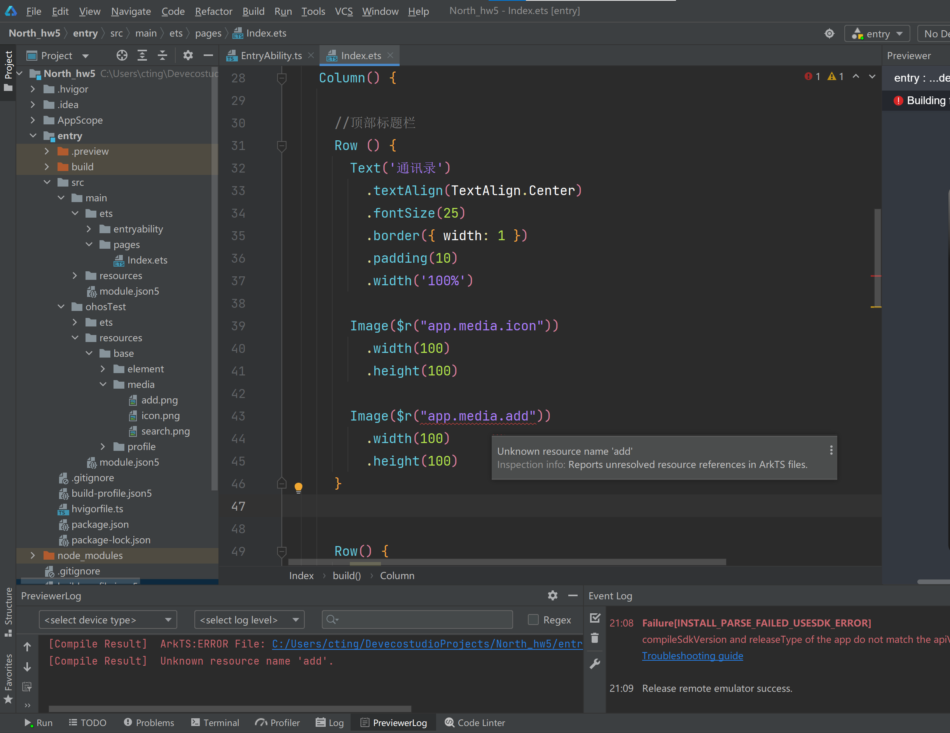Image resolution: width=950 pixels, height=733 pixels.
Task: Collapse the ohosTest folder
Action: tap(61, 307)
